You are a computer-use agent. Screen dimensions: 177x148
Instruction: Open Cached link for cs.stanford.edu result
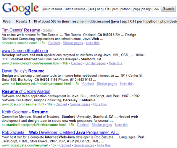coord(83,125)
